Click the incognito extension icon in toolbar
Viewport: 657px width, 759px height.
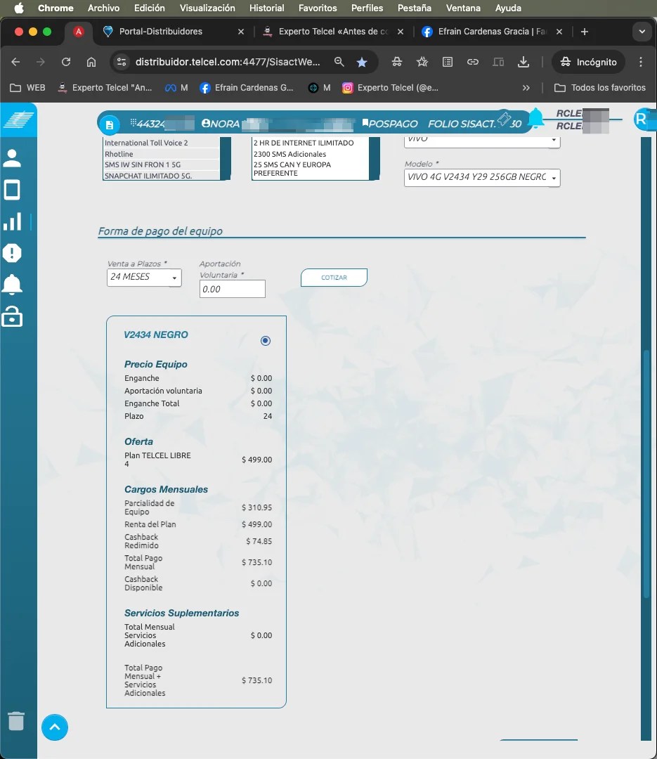[x=397, y=62]
